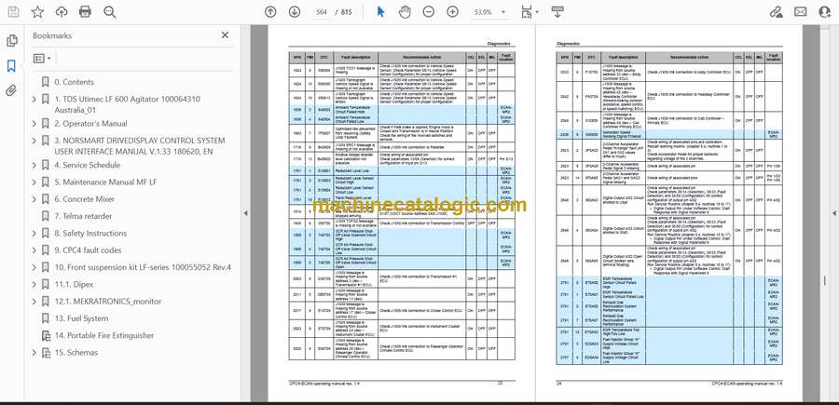
Task: Expand Maintenance Manual MF LF bookmark
Action: 34,182
